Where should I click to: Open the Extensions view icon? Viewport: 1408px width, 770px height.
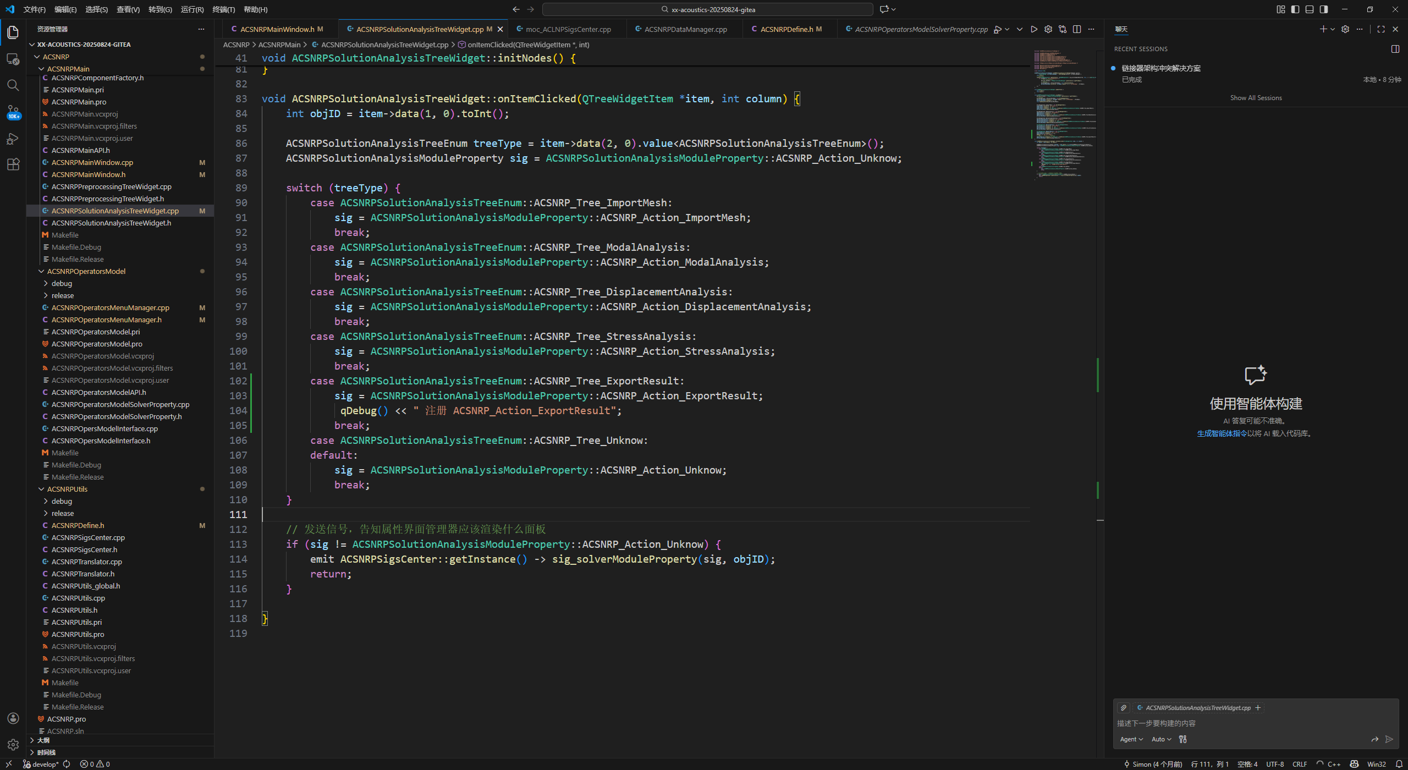[13, 164]
